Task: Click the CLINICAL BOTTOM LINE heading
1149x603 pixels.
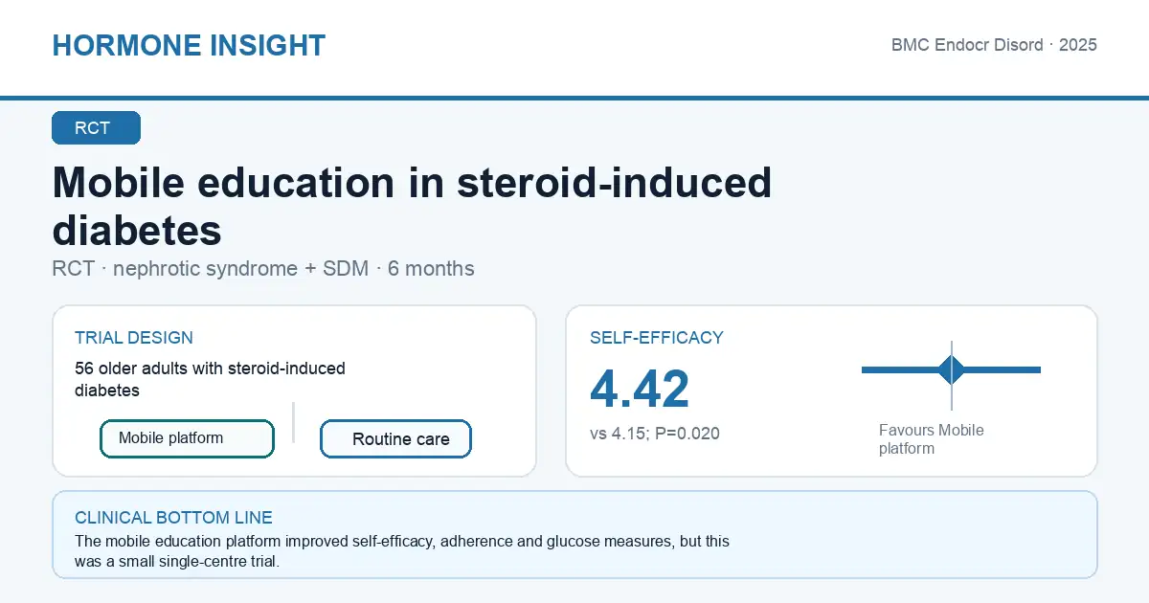Action: click(x=173, y=518)
